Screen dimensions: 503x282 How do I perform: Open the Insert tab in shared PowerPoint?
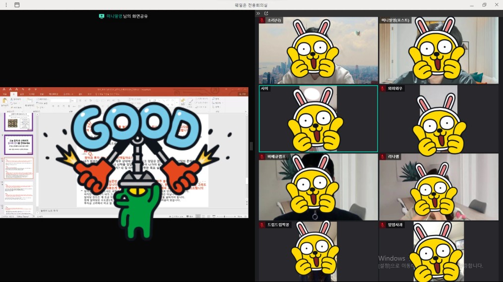tap(22, 94)
